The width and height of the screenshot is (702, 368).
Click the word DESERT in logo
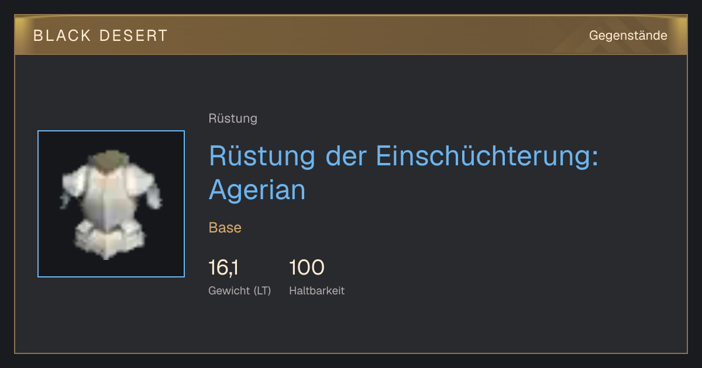tap(132, 36)
